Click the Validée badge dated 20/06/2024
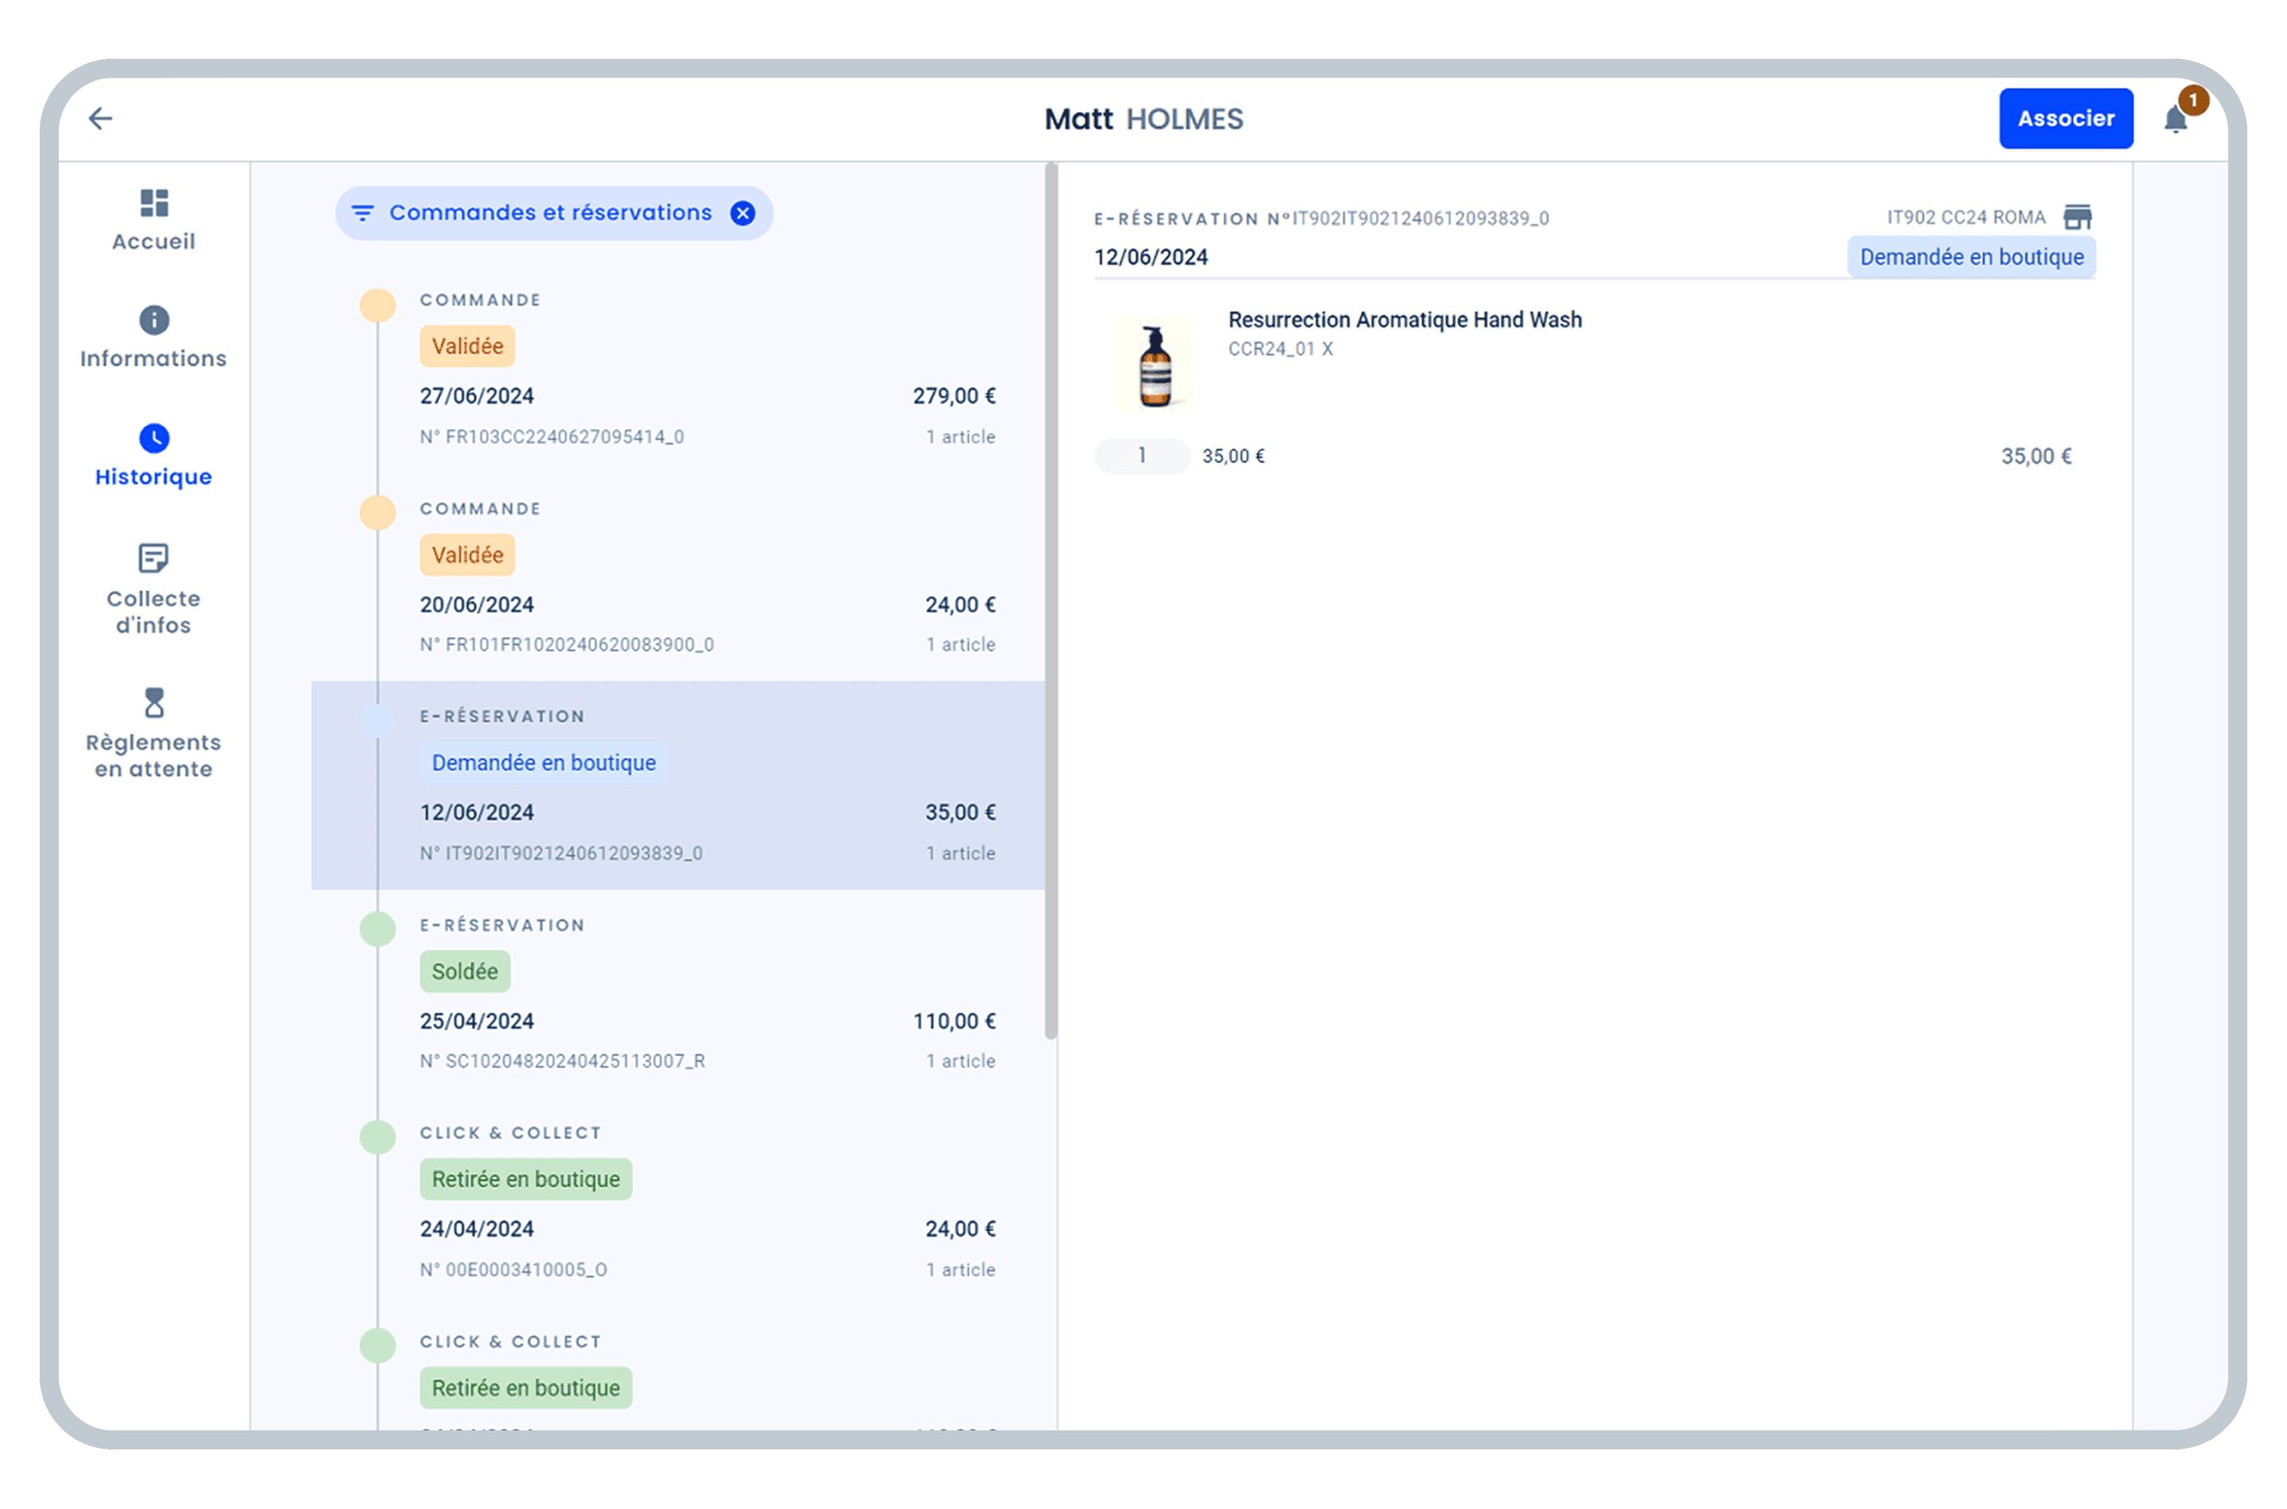Viewport: 2287px width, 1509px height. click(467, 555)
